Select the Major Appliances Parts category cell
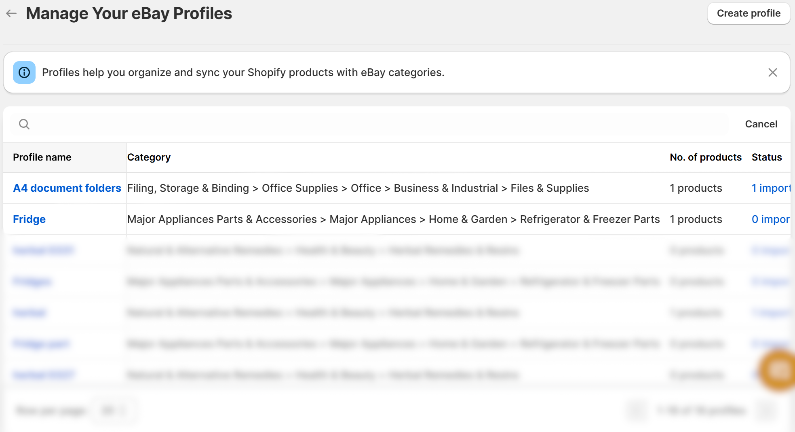The height and width of the screenshot is (432, 795). (x=393, y=219)
